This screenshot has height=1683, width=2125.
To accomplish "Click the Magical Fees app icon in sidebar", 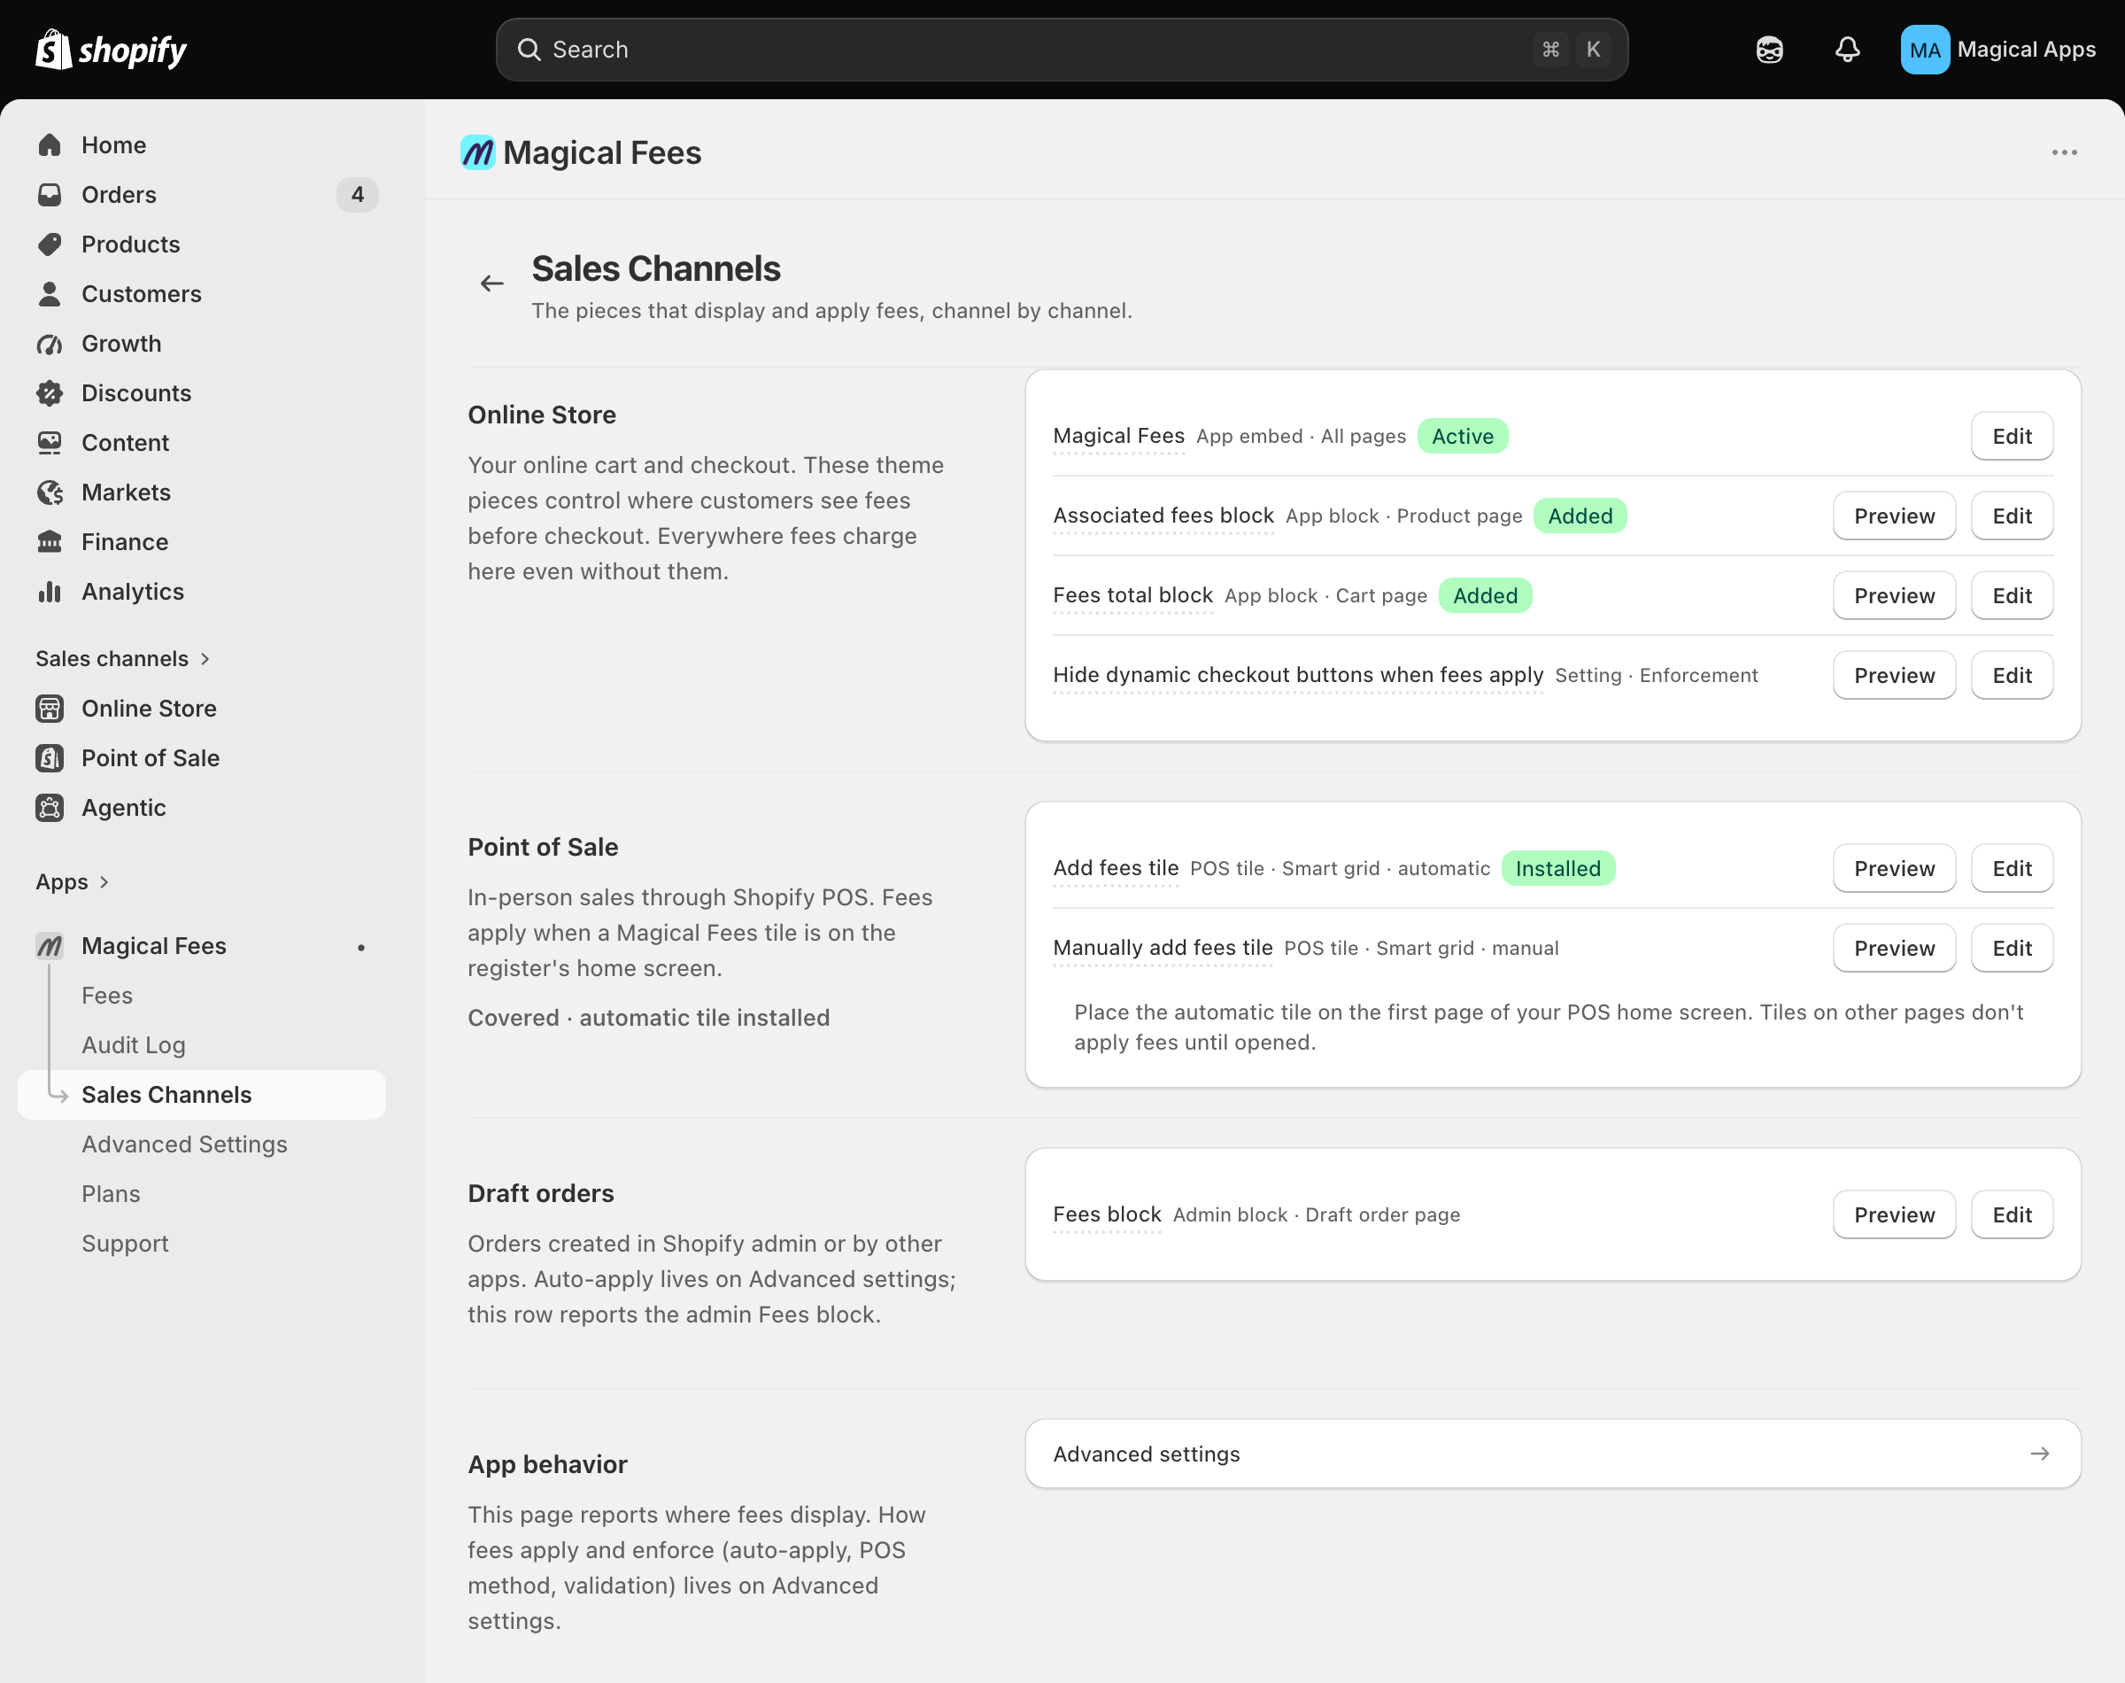I will 50,946.
